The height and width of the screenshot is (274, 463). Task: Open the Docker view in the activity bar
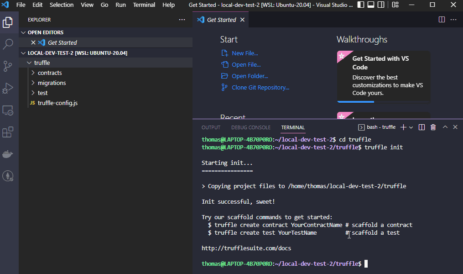(8, 154)
